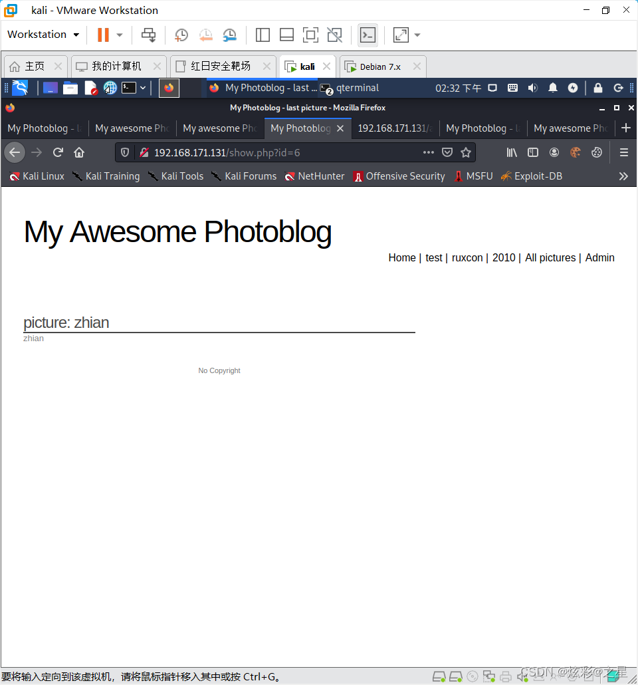
Task: Open the Home navigation link
Action: [402, 258]
